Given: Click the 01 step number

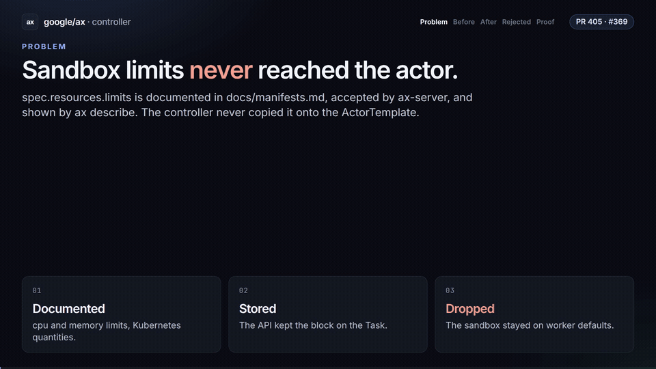Looking at the screenshot, I should click(x=37, y=290).
